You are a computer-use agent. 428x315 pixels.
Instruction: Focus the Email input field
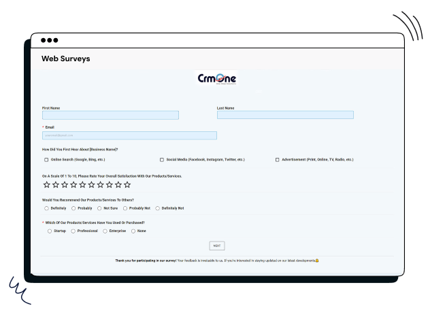click(x=130, y=135)
